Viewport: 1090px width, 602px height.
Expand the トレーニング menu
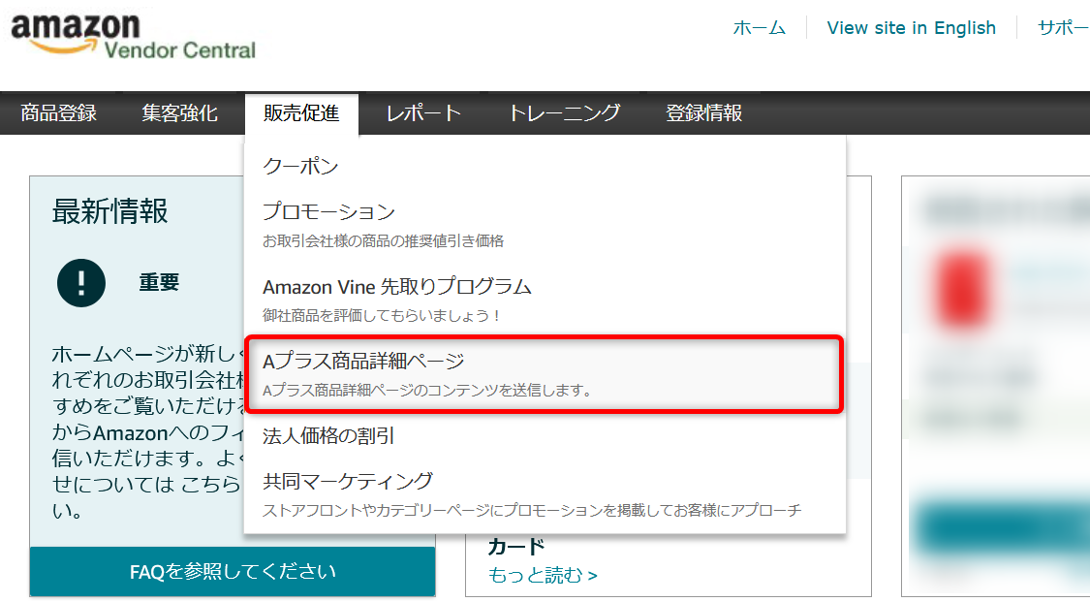point(565,112)
